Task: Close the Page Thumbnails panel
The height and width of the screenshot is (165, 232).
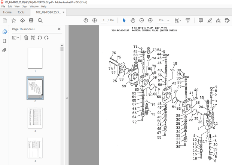Action: (x=59, y=29)
